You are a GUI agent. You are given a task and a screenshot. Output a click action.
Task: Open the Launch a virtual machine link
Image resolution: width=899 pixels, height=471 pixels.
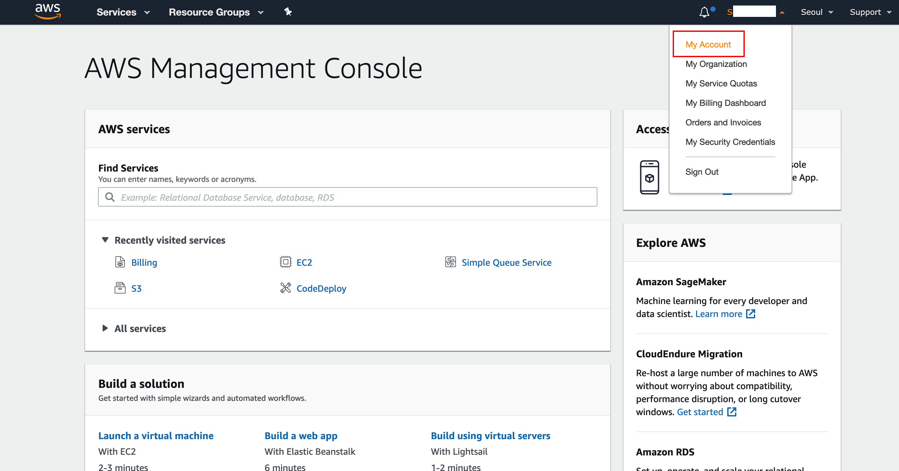156,435
